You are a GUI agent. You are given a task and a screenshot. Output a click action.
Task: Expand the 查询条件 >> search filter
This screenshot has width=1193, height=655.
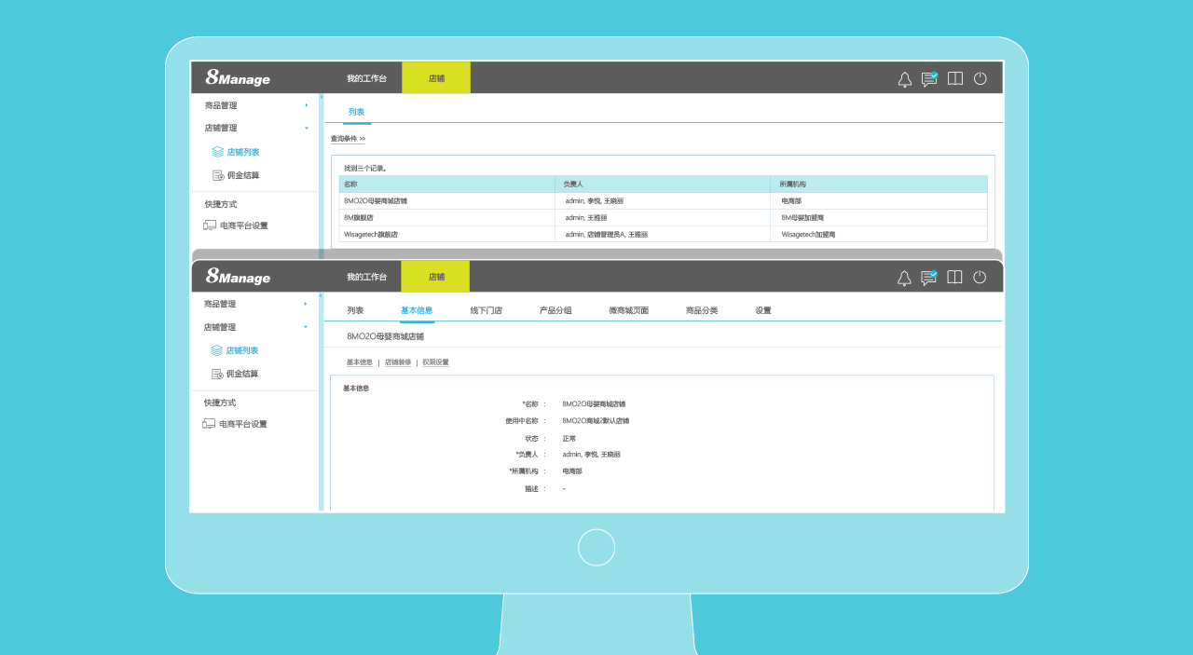click(348, 139)
